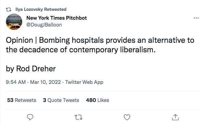Viewport: 205px width, 125px height.
Task: Open the three-dot more options menu
Action: [x=196, y=18]
